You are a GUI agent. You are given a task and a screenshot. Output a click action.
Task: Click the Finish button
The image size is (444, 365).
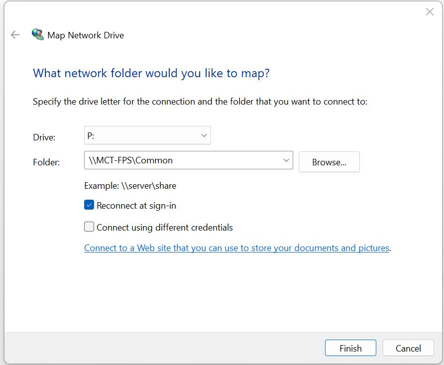tap(350, 348)
